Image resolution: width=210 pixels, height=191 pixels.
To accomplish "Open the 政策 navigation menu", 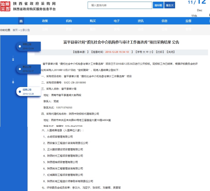I will (45, 21).
